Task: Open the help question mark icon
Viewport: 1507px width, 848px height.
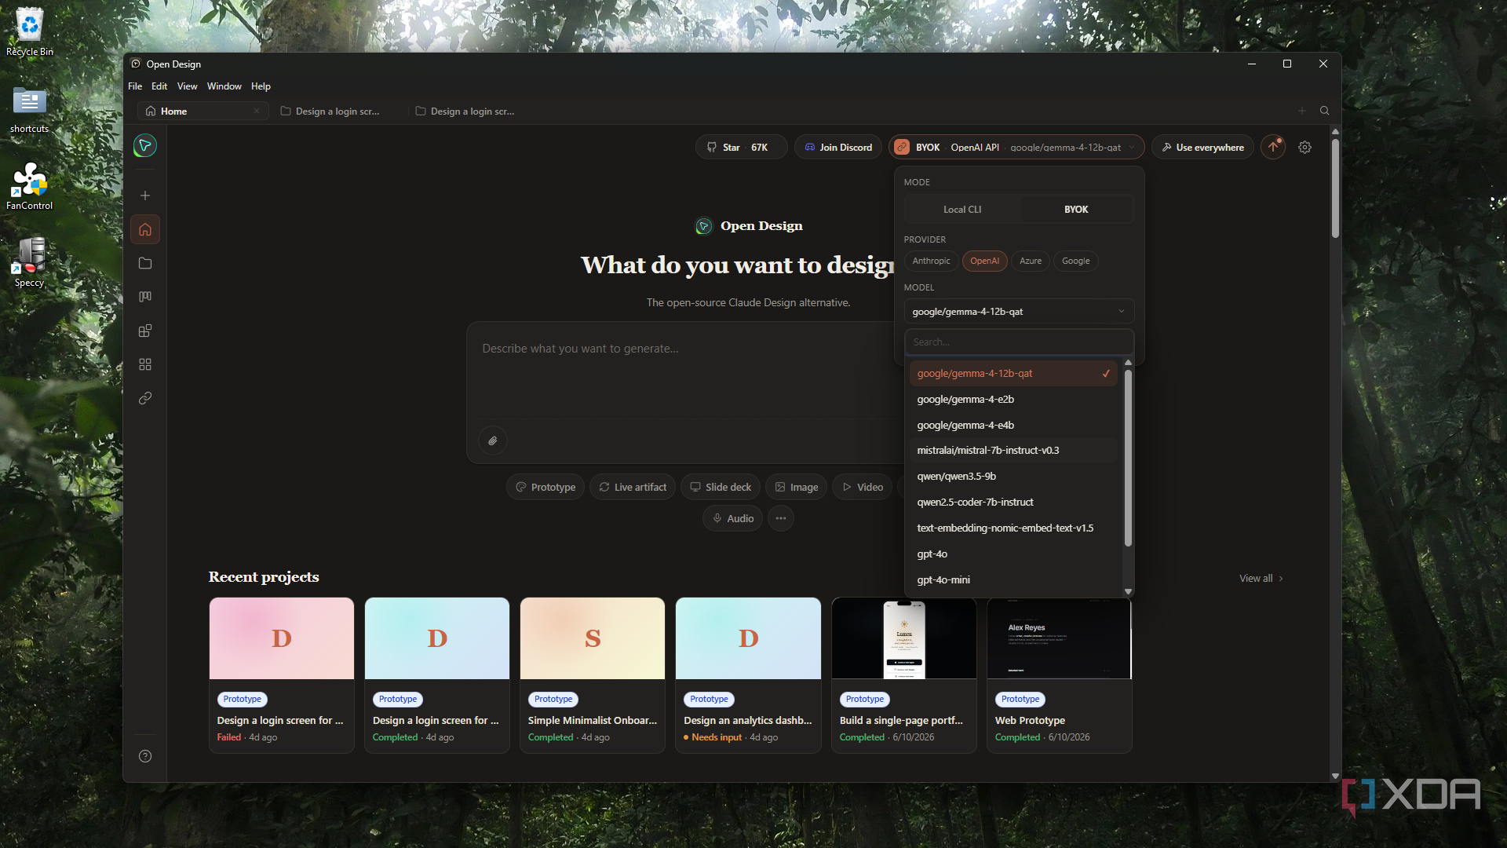Action: [145, 756]
